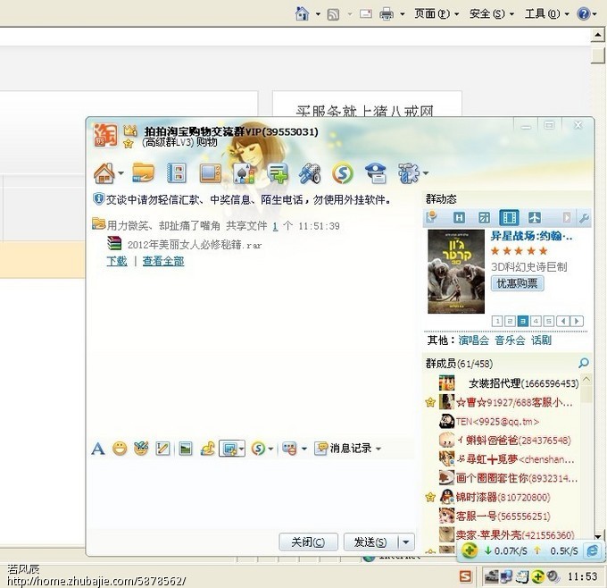Screen dimensions: 607x588
Task: Switch to the H tab in 群动态
Action: point(459,218)
